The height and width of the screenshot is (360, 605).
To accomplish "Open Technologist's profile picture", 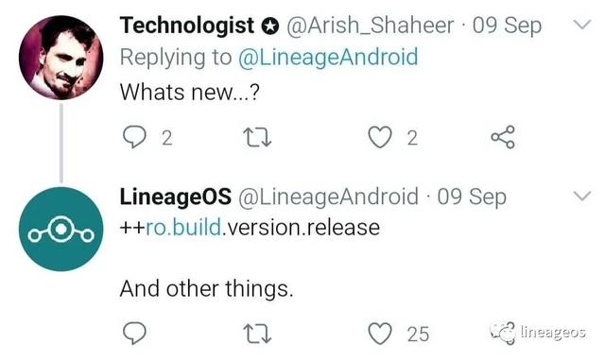I will point(60,58).
